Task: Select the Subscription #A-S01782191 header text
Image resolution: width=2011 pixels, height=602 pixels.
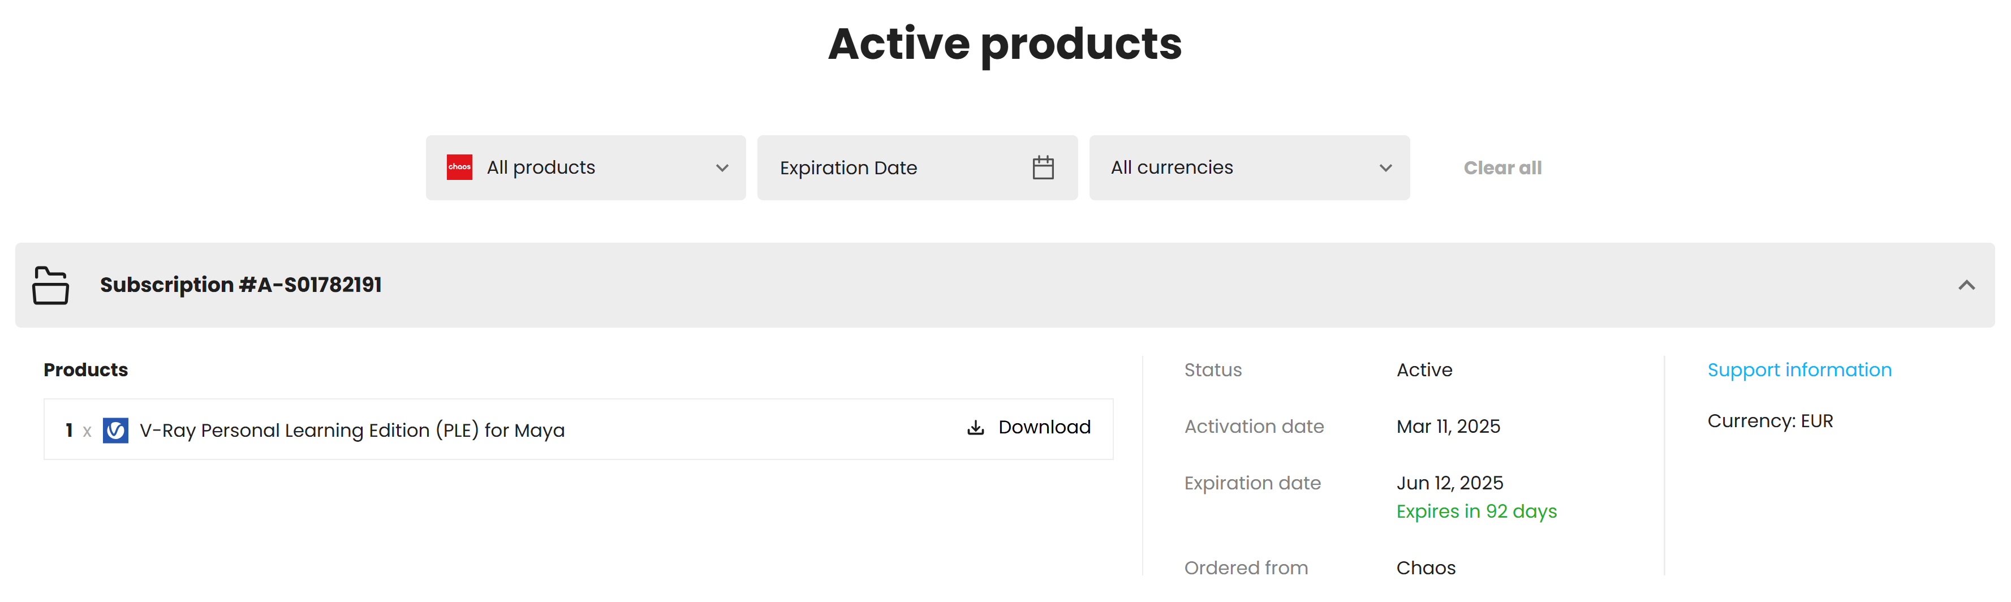Action: pos(240,285)
